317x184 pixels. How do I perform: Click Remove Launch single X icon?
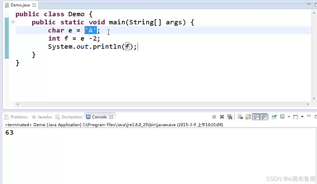pos(222,117)
